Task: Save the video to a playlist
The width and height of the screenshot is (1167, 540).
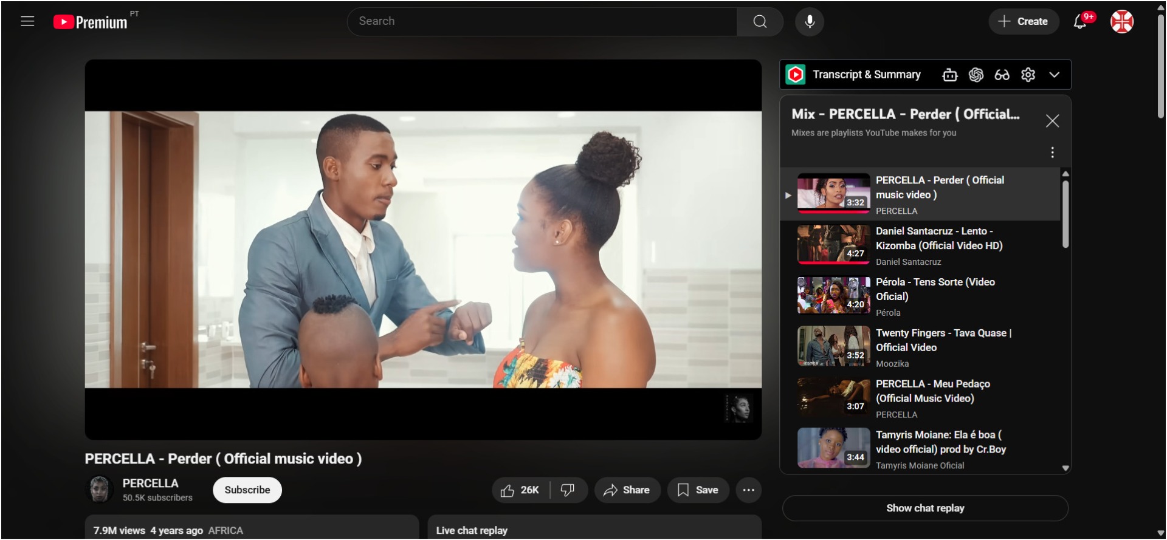Action: point(698,490)
